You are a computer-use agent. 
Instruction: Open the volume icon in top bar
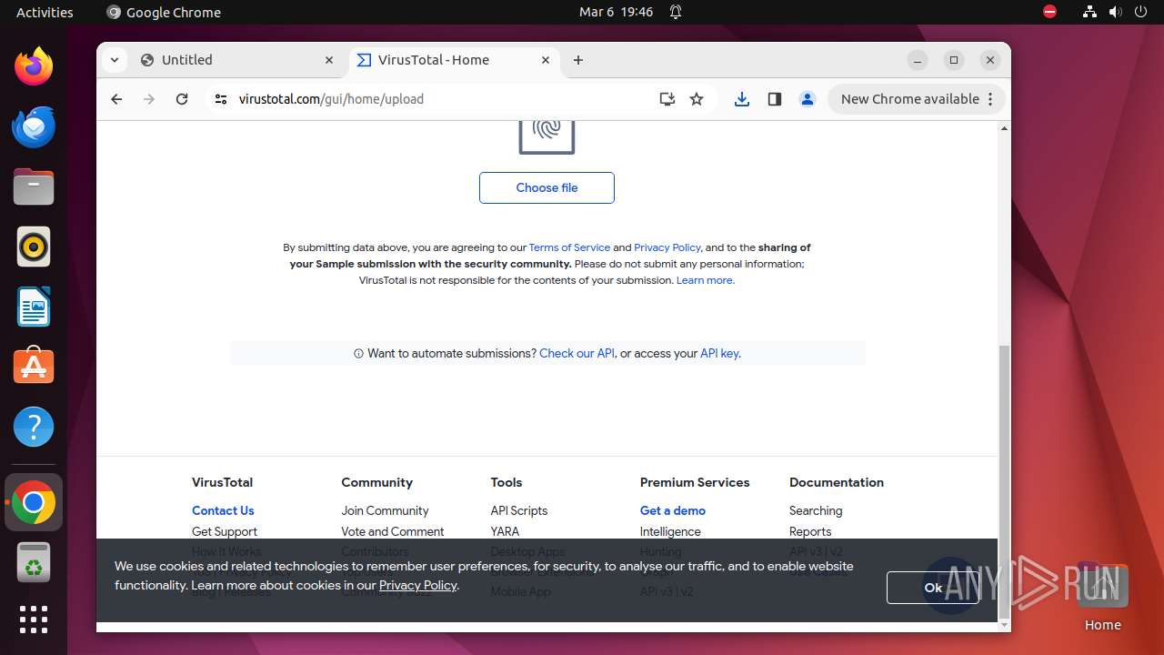tap(1115, 12)
